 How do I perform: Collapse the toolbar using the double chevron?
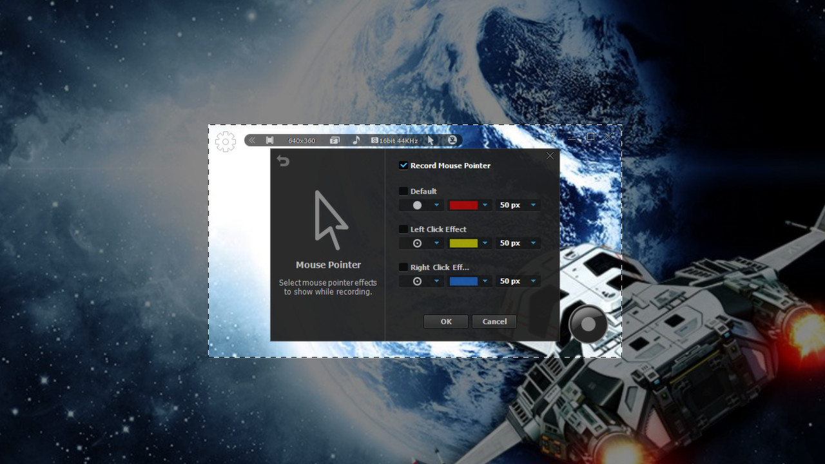252,140
